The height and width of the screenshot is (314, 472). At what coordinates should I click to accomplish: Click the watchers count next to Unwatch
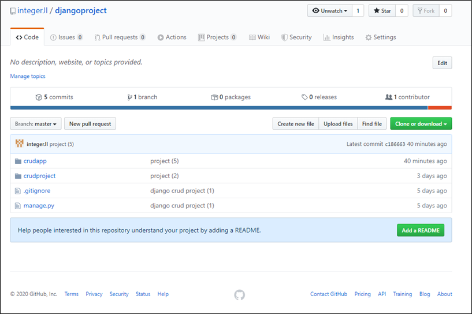tap(358, 10)
